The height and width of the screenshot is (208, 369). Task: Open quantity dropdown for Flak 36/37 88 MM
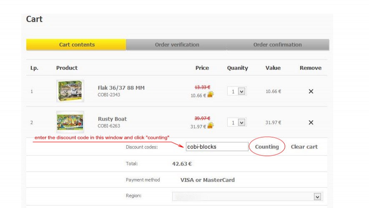coord(237,91)
